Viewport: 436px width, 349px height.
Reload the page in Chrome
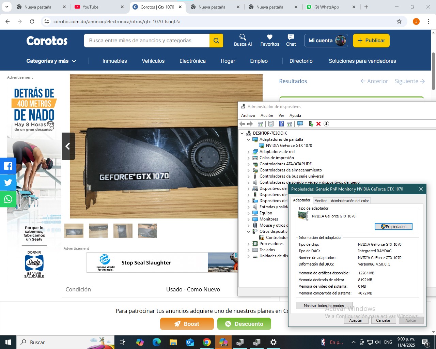[x=32, y=21]
